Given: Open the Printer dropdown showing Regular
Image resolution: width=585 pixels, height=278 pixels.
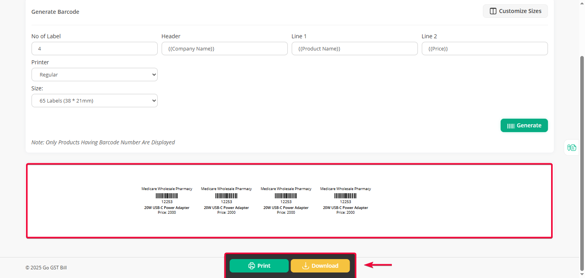Looking at the screenshot, I should tap(95, 75).
